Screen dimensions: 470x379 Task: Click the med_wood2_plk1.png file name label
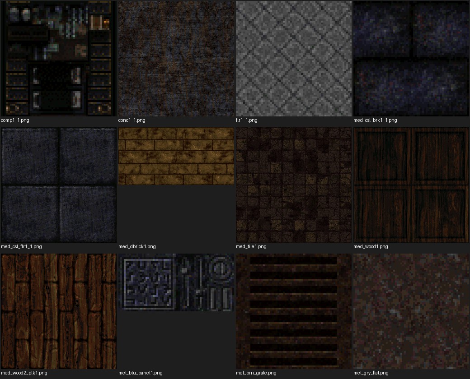[x=24, y=373]
